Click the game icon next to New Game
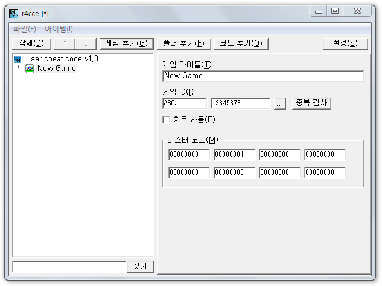 tap(30, 69)
